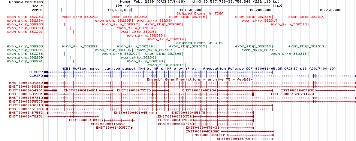
Task: Select green GTEx item exon_skip_382315
Action: [187, 46]
